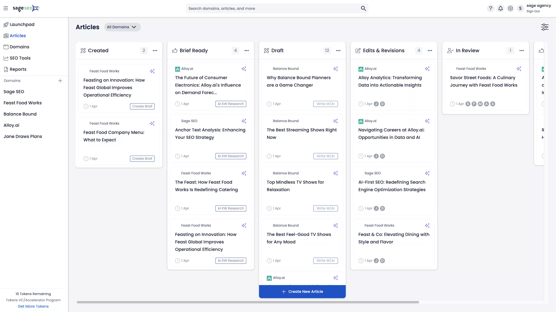This screenshot has height=312, width=556.
Task: Open the help question mark icon
Action: [x=490, y=8]
